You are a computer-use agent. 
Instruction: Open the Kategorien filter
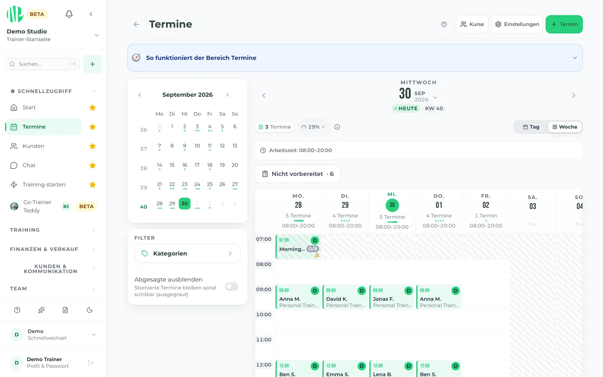188,253
